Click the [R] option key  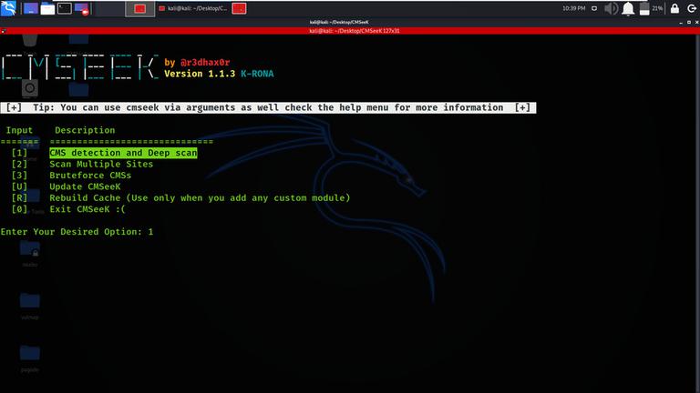point(19,197)
